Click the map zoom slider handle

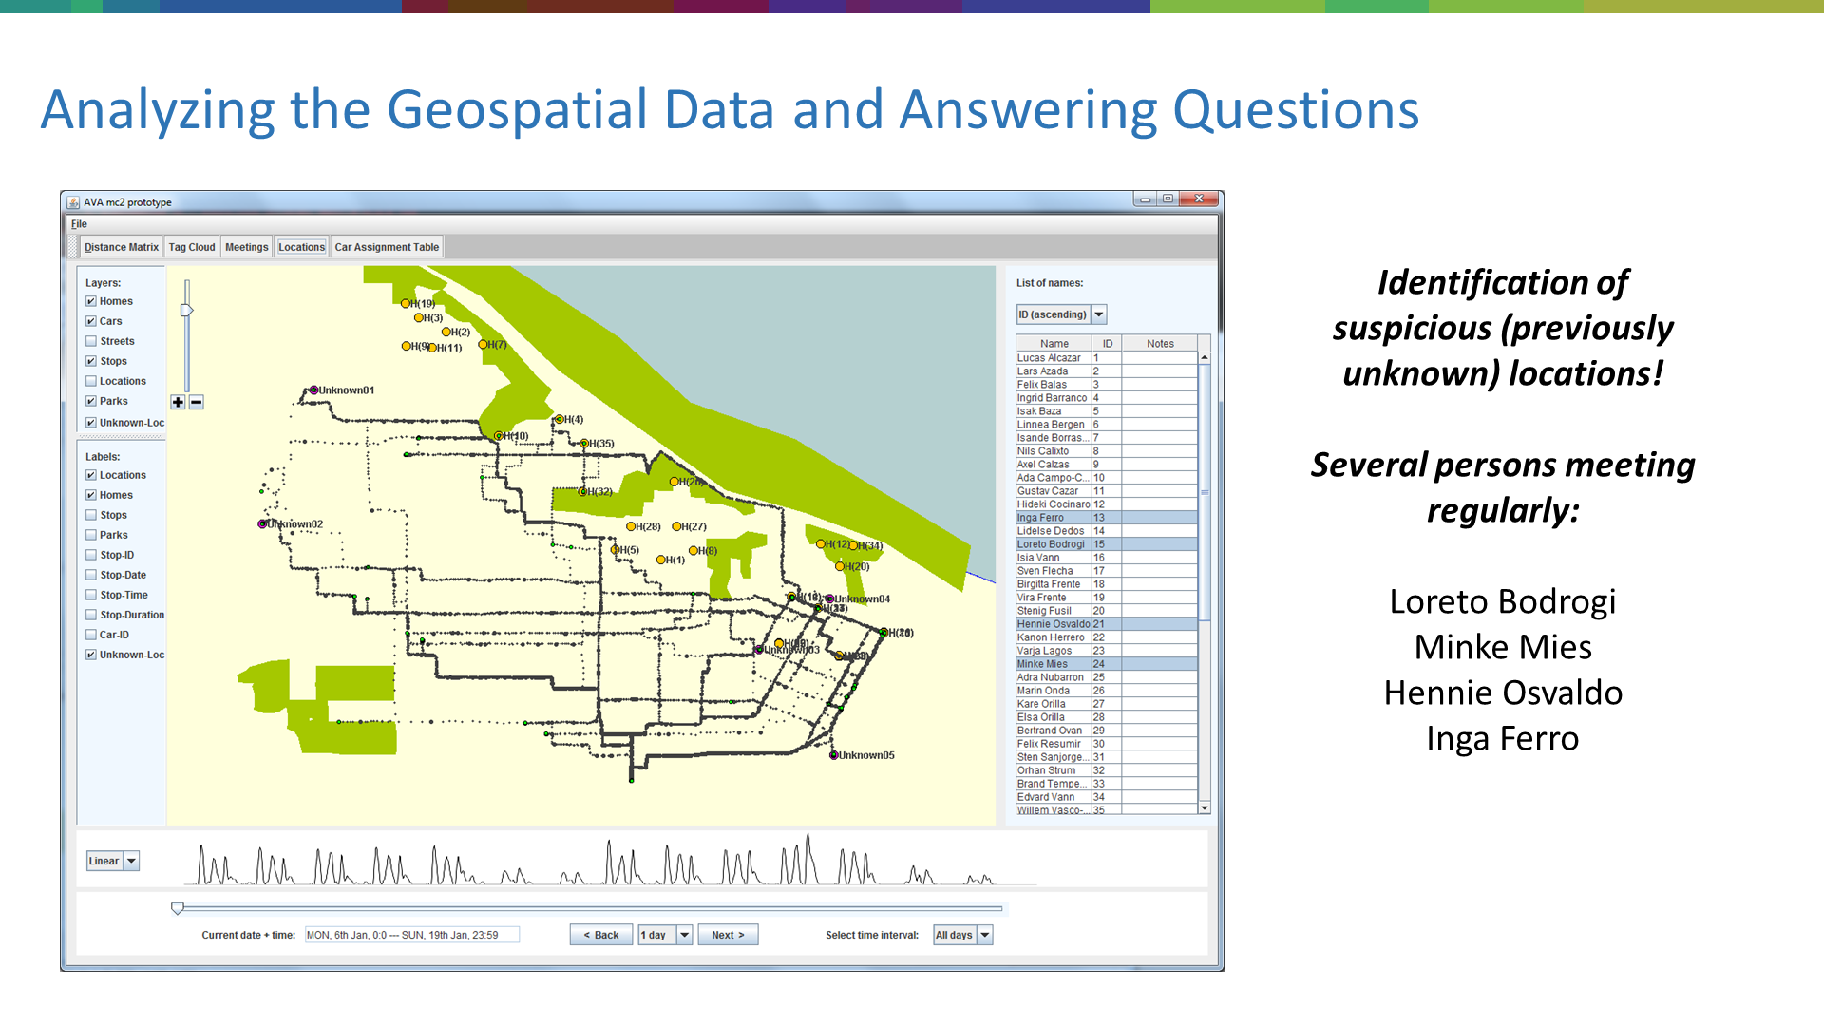(187, 311)
